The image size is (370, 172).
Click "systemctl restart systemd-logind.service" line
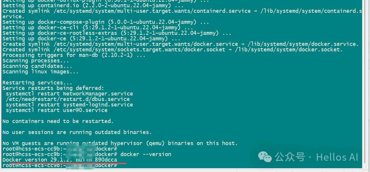(x=69, y=104)
